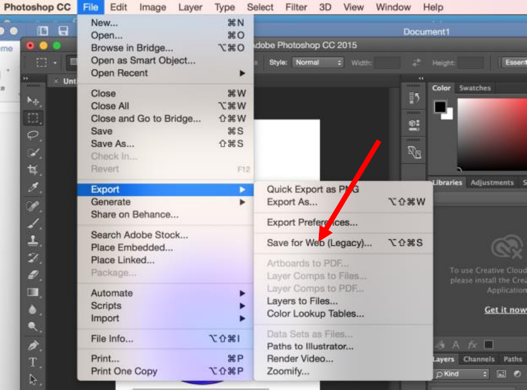Open the Style Normal dropdown
527x390 pixels.
click(x=318, y=62)
